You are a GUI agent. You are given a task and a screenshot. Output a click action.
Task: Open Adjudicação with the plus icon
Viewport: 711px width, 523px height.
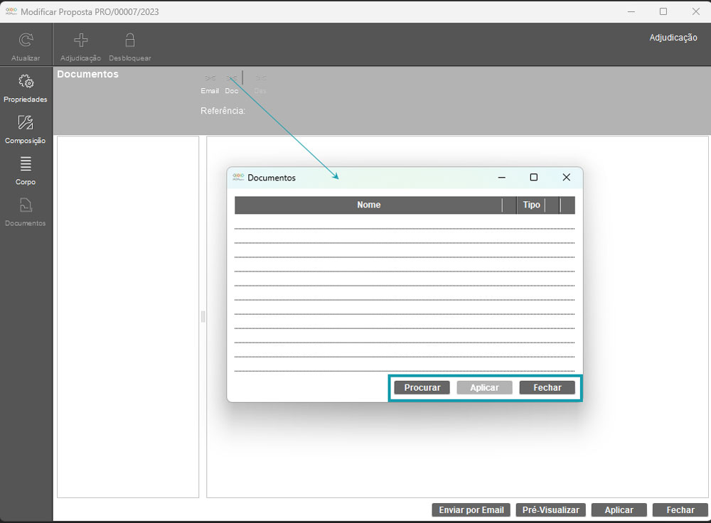tap(81, 41)
